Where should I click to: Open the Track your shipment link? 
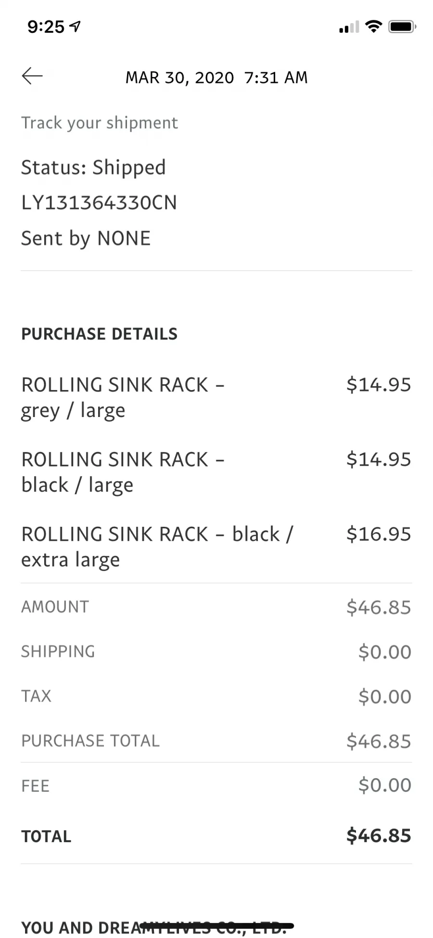(x=100, y=123)
